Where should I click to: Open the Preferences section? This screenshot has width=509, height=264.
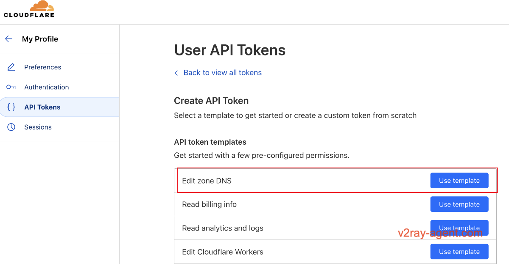(43, 67)
